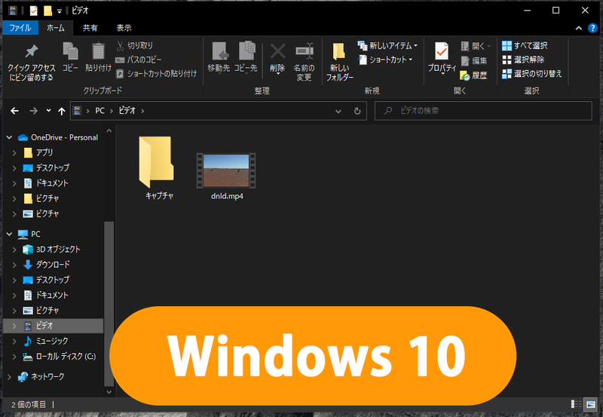Image resolution: width=603 pixels, height=417 pixels.
Task: Click ビデオ in the address breadcrumb
Action: click(127, 111)
